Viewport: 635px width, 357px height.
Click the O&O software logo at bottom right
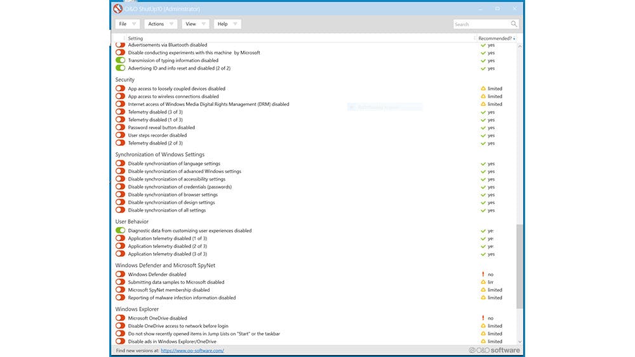[x=494, y=350]
